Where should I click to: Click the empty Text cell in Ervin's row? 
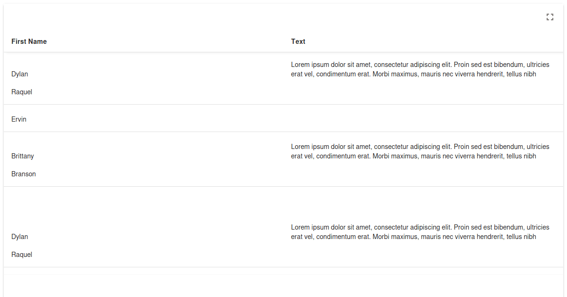tap(421, 119)
